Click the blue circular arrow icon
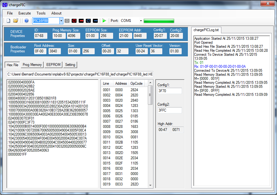The image size is (277, 195). (x=88, y=21)
